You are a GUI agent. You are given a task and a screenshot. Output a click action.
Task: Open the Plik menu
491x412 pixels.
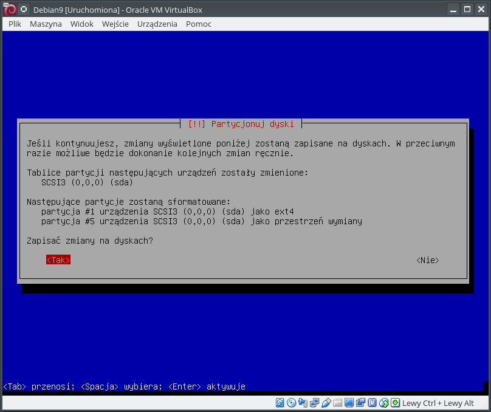click(15, 24)
